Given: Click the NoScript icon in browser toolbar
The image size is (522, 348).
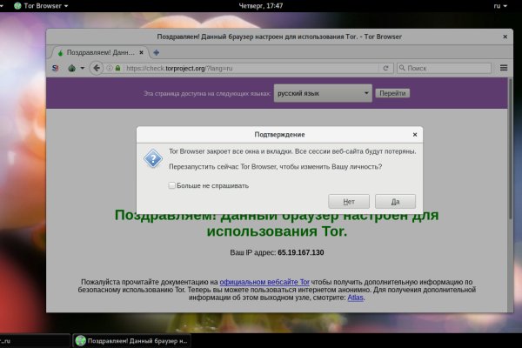Looking at the screenshot, I should [57, 68].
